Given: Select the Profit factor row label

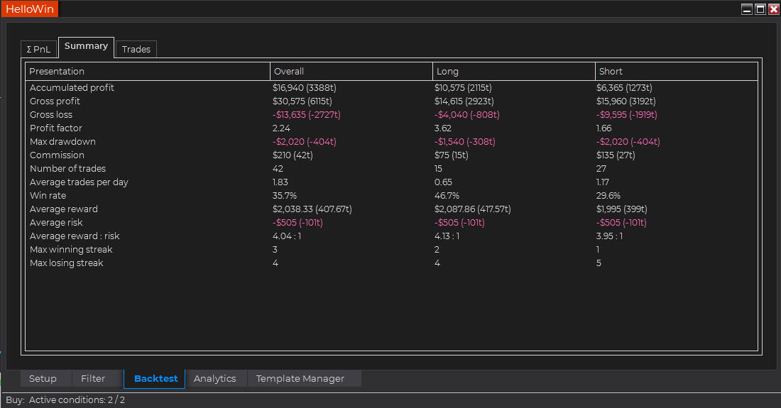Looking at the screenshot, I should tap(56, 128).
